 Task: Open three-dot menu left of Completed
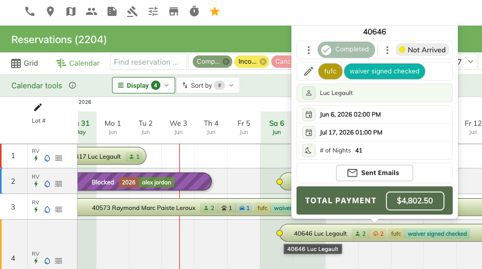point(309,50)
